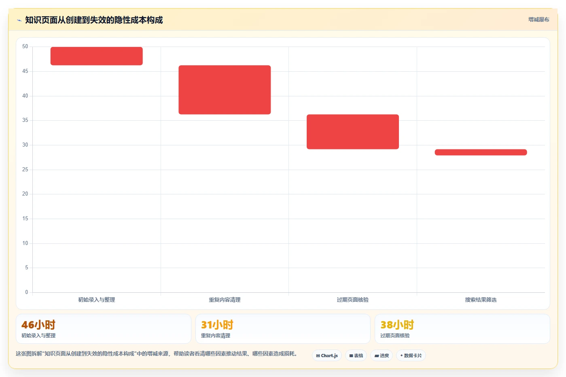Click y-axis value 30

(25, 145)
